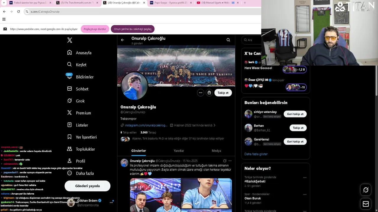Open Onuralp Çakıroğlu profile picture
This screenshot has width=378, height=212.
(x=134, y=86)
